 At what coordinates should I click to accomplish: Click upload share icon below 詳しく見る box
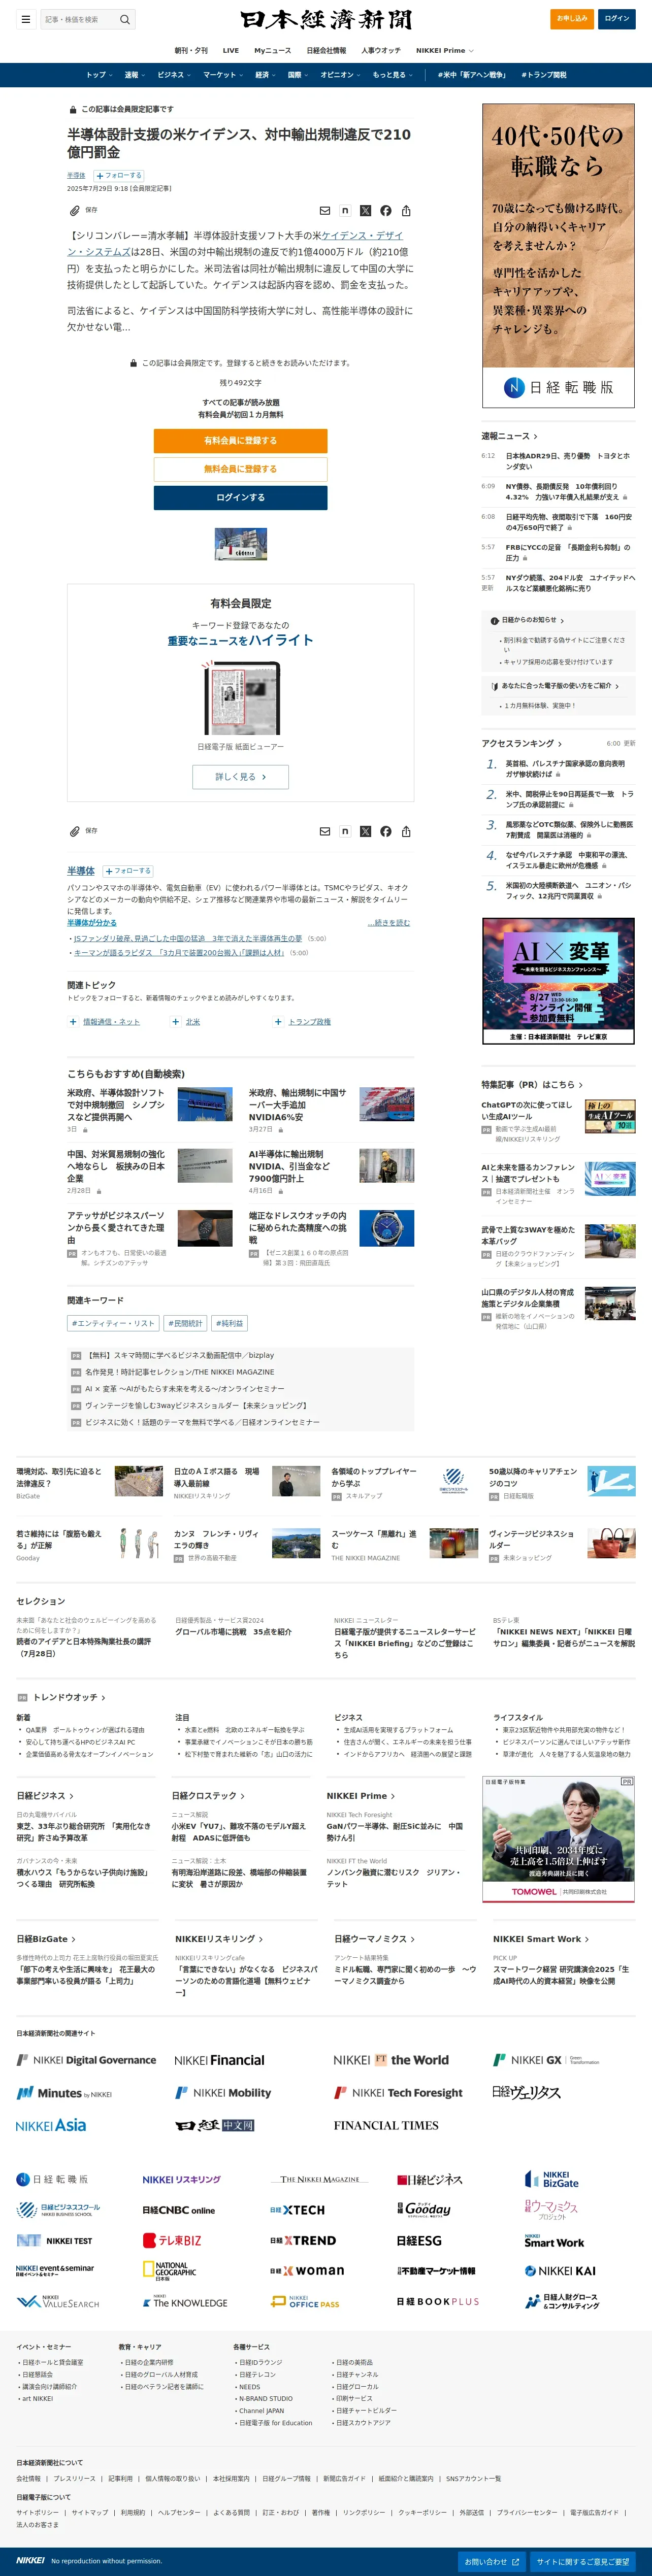click(x=406, y=832)
